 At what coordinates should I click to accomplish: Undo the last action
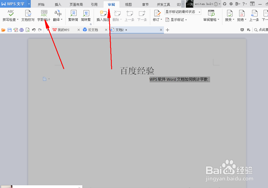(x=34, y=30)
